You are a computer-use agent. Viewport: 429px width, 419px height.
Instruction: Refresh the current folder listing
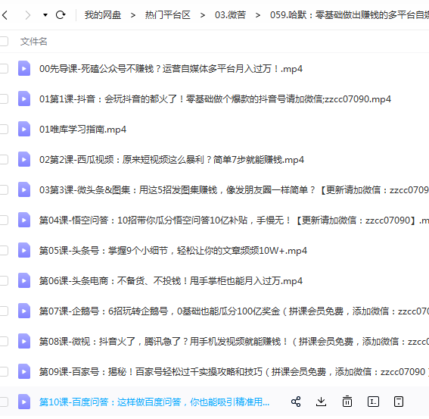(x=61, y=15)
